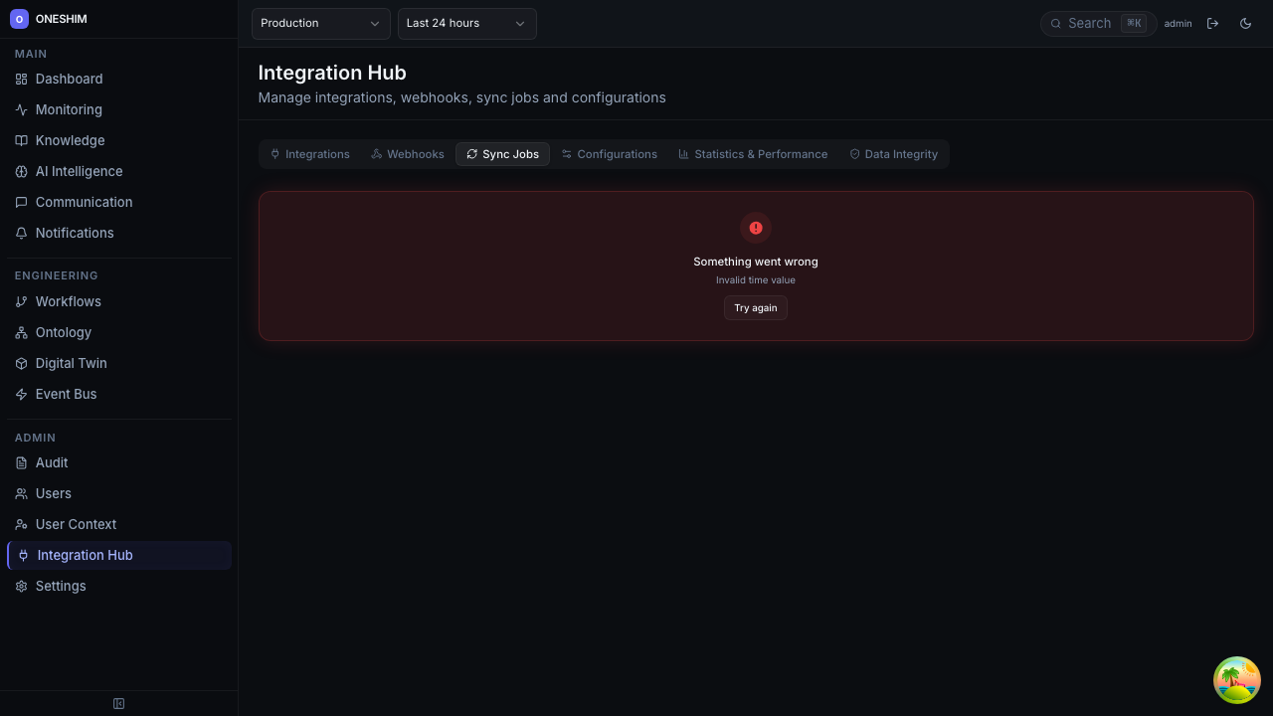Image resolution: width=1273 pixels, height=716 pixels.
Task: Open the Audit section icon
Action: tap(21, 462)
